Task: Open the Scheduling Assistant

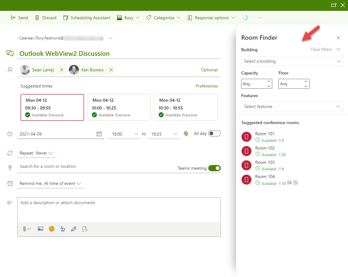Action: point(87,18)
